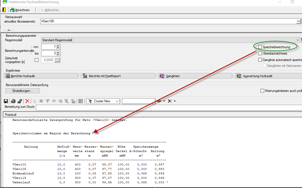This screenshot has height=188, width=302.
Task: Click the brown arrow icon beside search field
Action: coord(159,101)
